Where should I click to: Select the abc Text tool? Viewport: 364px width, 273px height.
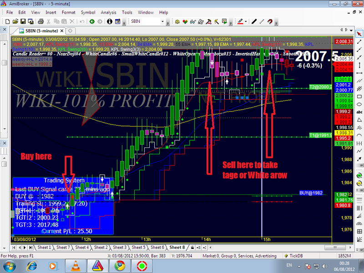(359, 112)
